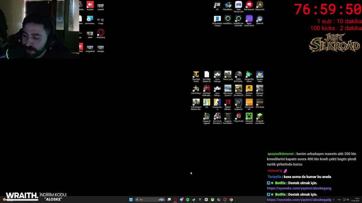Click the taskbar search box 'Ara'
Viewport: 362px width, 203px height.
pyautogui.click(x=150, y=200)
